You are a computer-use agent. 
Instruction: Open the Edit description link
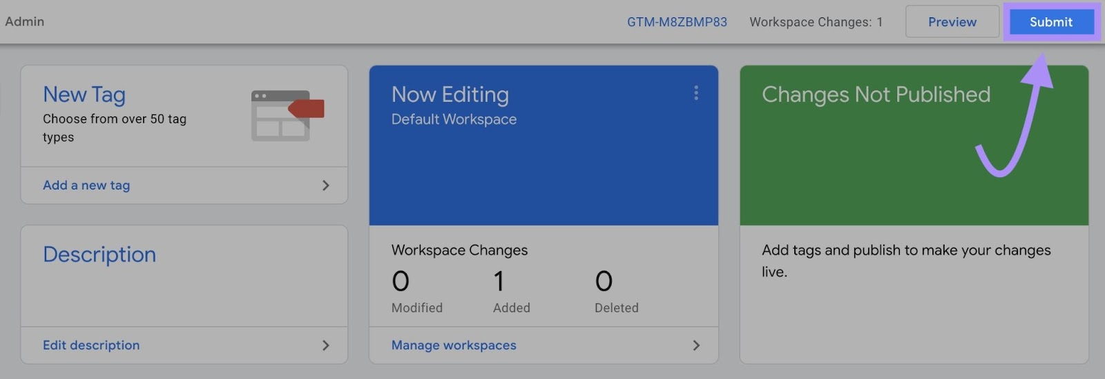pyautogui.click(x=91, y=345)
